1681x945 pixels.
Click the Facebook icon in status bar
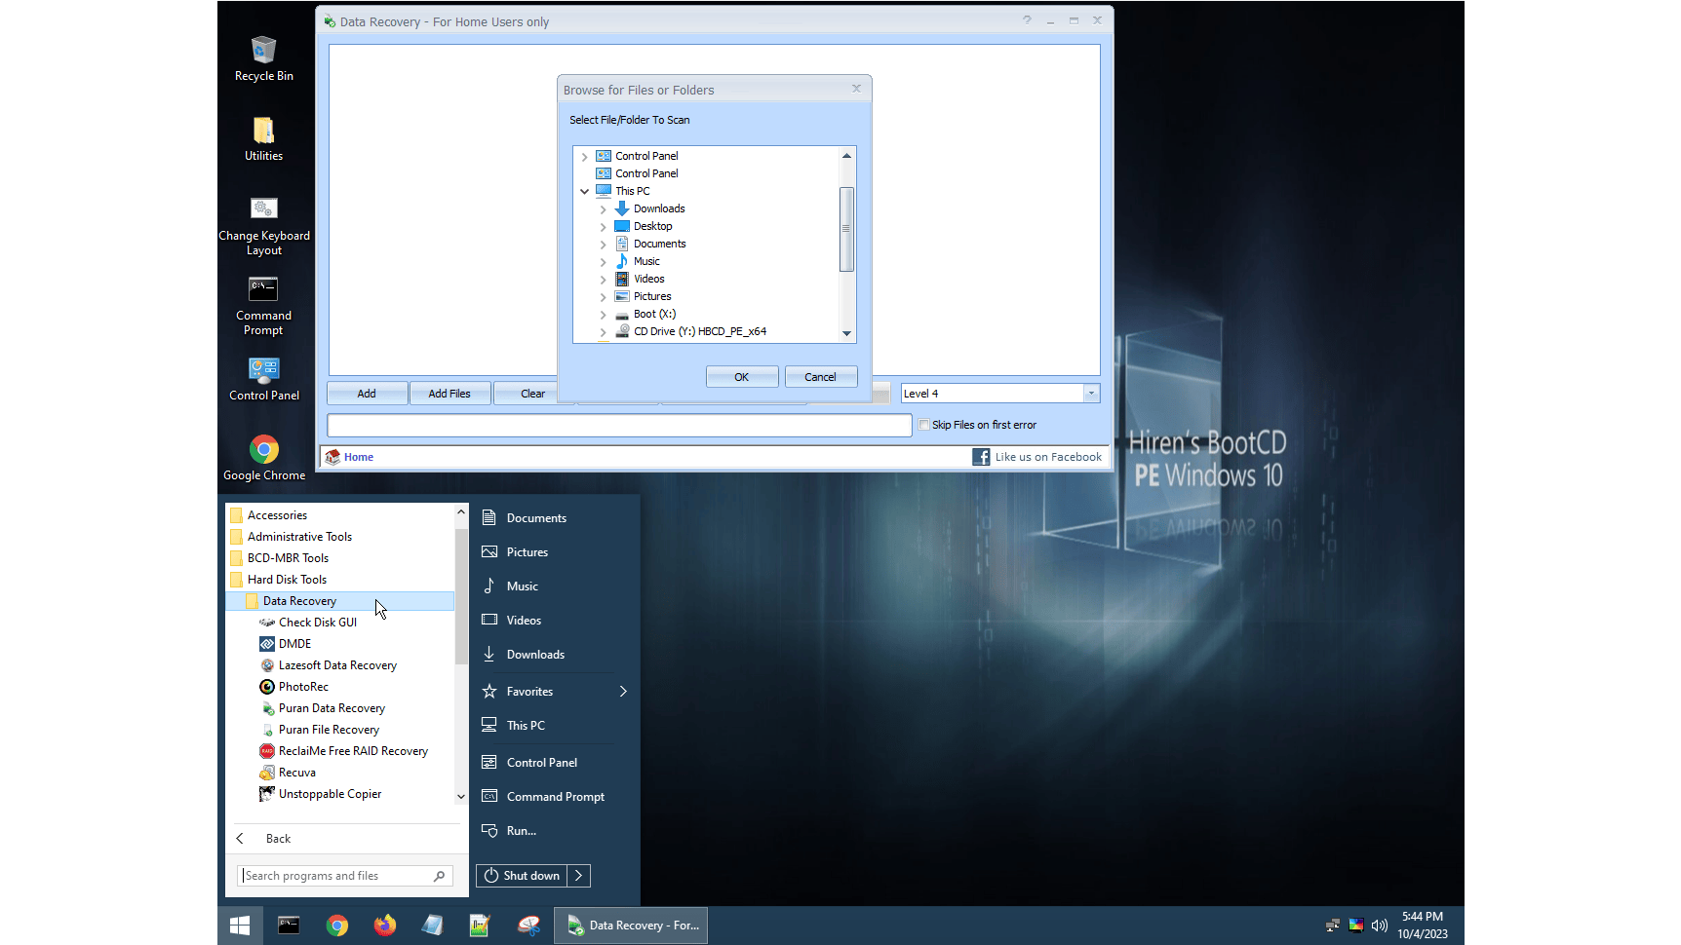pos(981,457)
